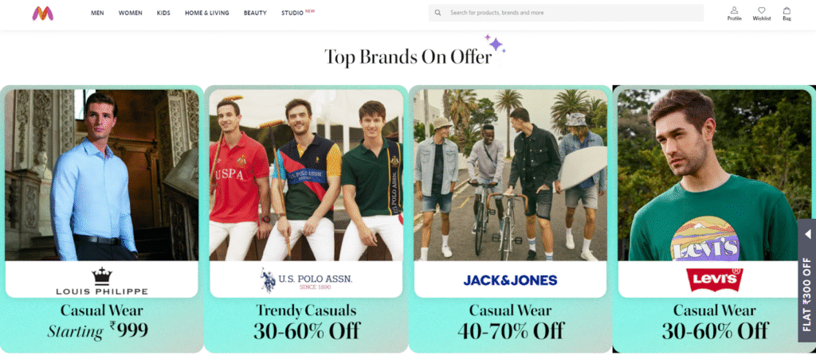The width and height of the screenshot is (816, 363).
Task: Open the Beauty menu
Action: (255, 13)
